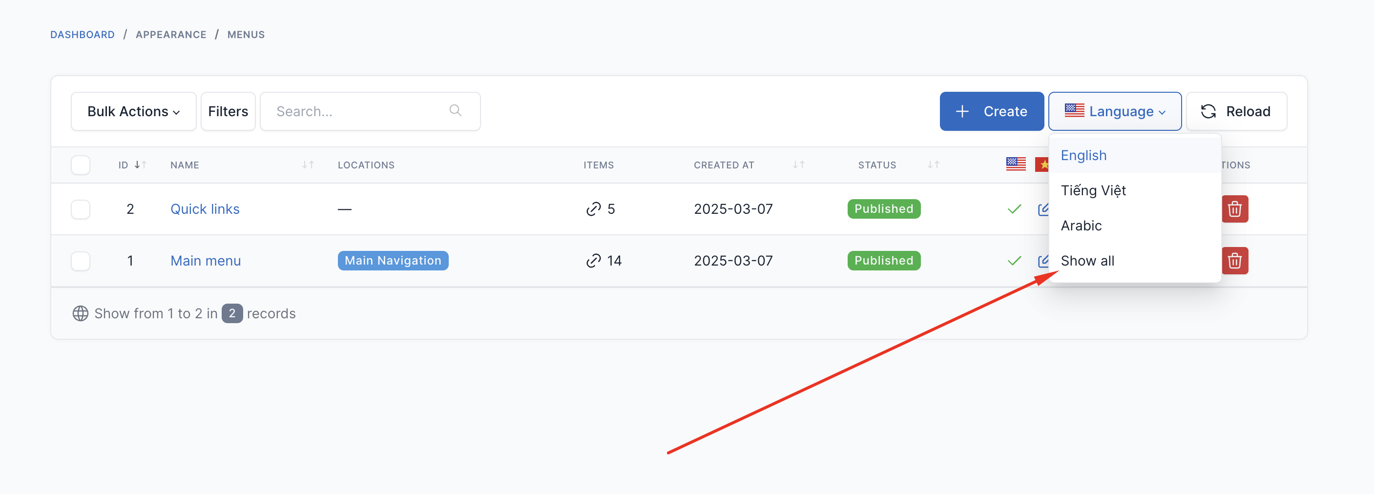Click the globe icon beside record count
The width and height of the screenshot is (1374, 494).
click(81, 313)
